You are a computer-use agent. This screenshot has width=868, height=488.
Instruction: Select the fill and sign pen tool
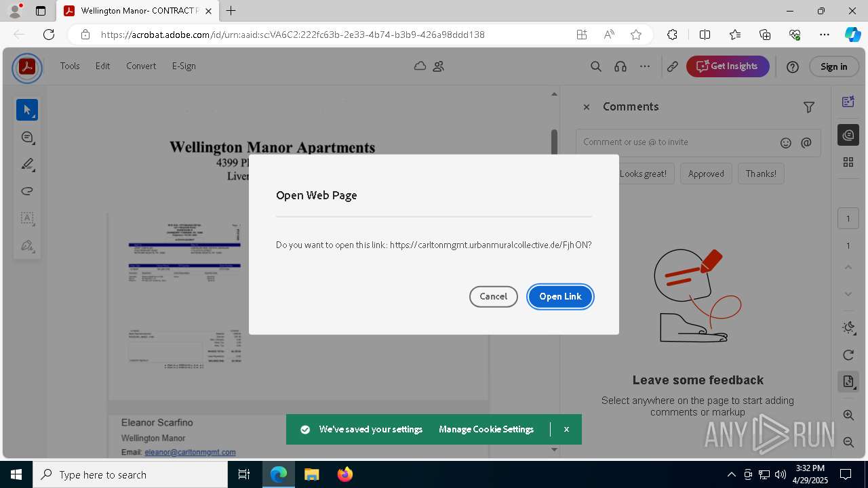tap(27, 245)
